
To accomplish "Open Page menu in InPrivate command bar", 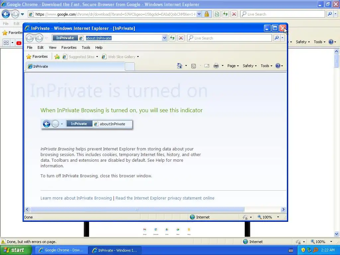I will [233, 66].
